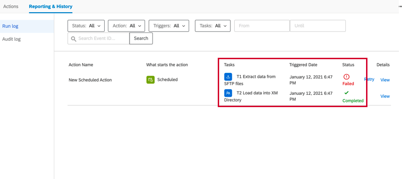This screenshot has height=179, width=405.
Task: Focus the Search Event ID field
Action: coord(99,38)
